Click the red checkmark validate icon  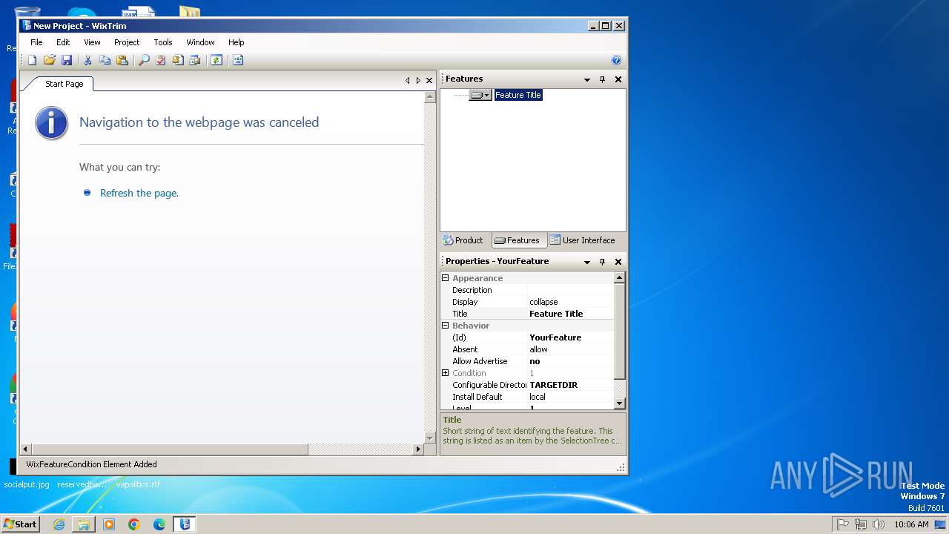tap(161, 60)
